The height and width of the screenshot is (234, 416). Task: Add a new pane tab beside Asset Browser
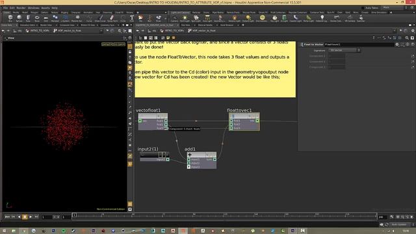(x=242, y=25)
